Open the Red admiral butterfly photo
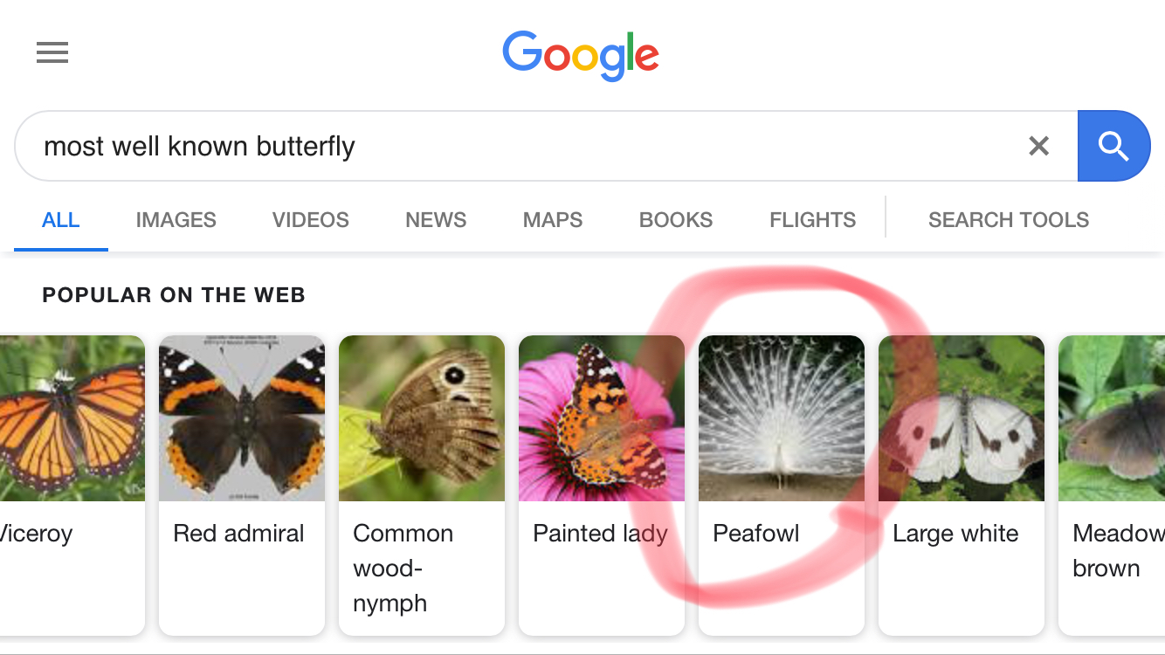This screenshot has width=1165, height=655. [x=242, y=418]
